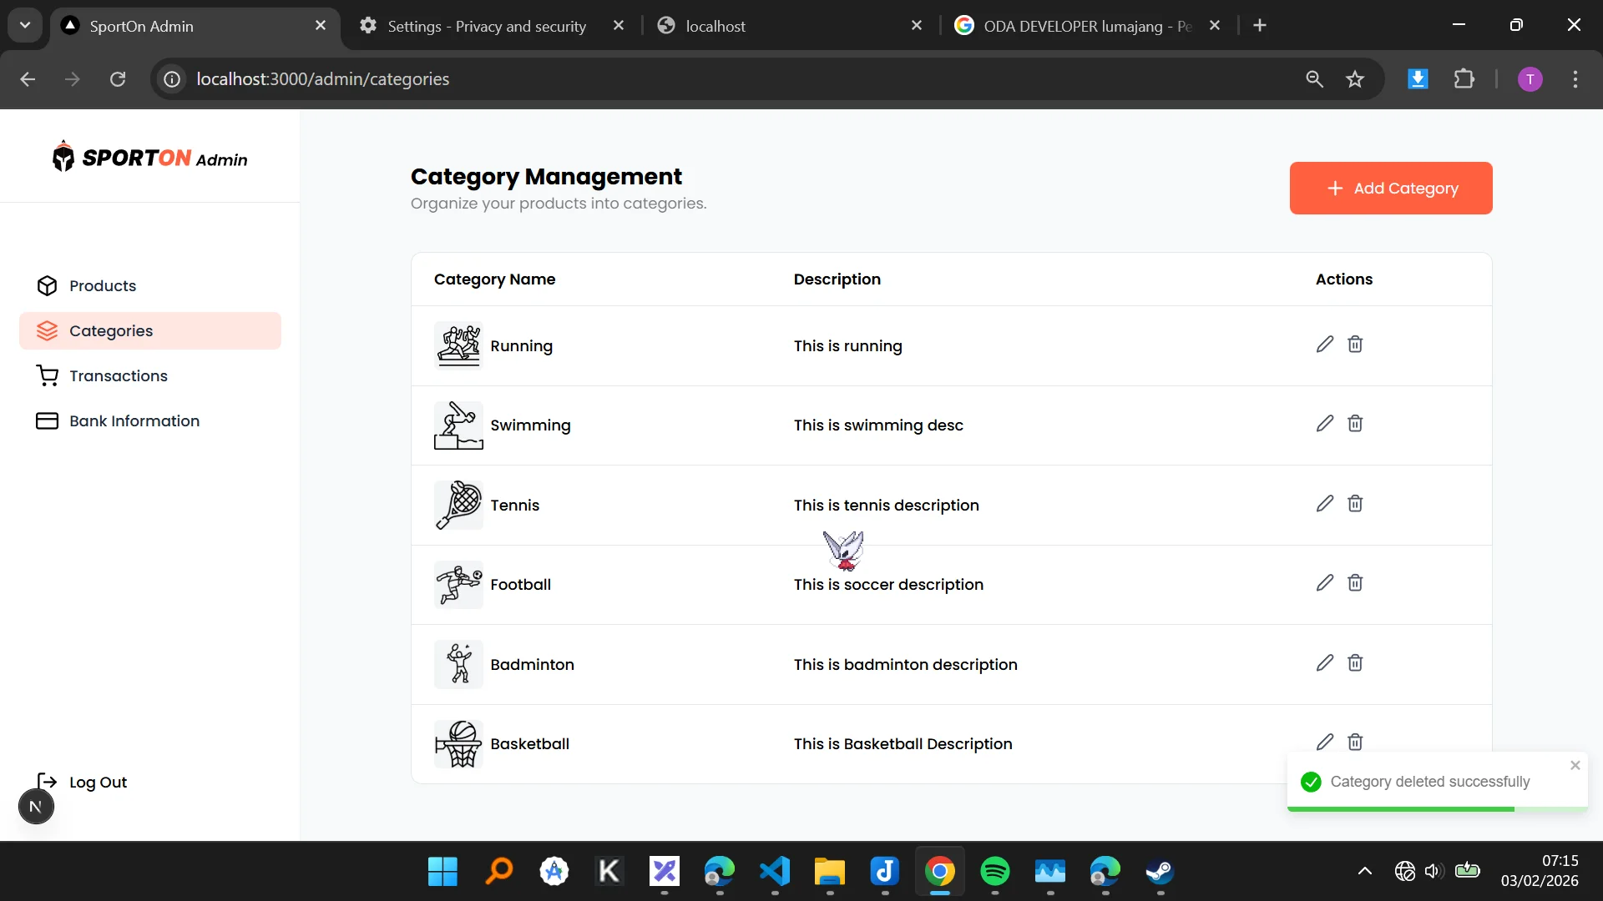Open Spotify from the taskbar

point(995,872)
